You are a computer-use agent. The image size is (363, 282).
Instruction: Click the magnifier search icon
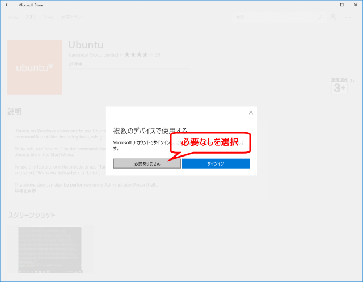point(321,17)
